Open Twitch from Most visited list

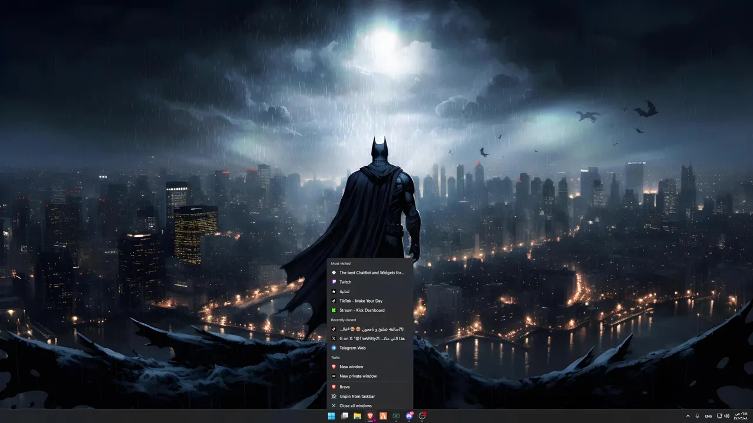click(x=370, y=282)
